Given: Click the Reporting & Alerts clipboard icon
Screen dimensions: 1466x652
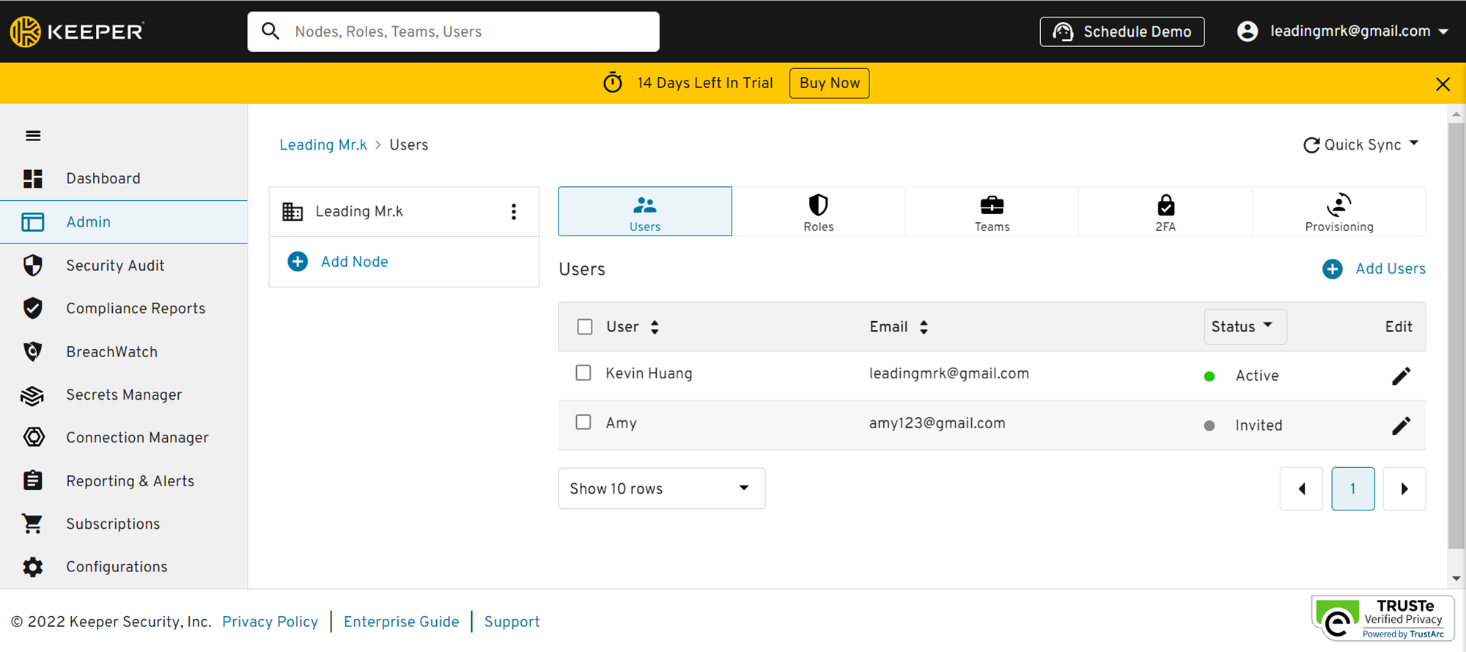Looking at the screenshot, I should pyautogui.click(x=33, y=480).
